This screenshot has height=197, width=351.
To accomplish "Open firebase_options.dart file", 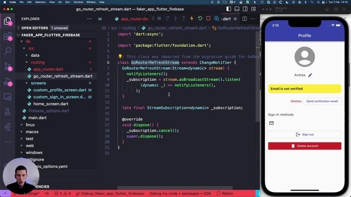I will point(49,111).
